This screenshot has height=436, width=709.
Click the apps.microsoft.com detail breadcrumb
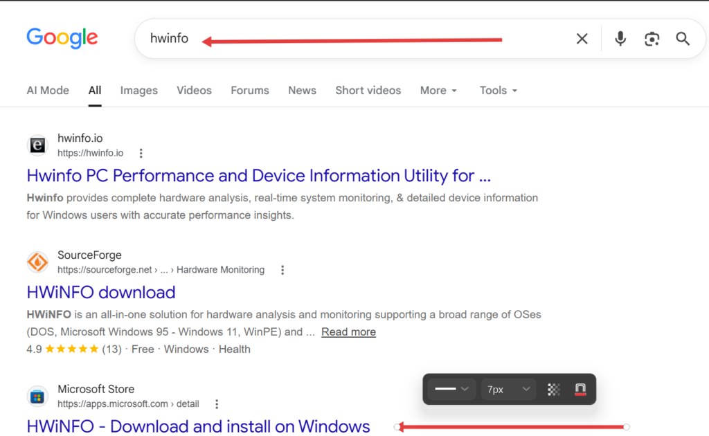128,404
